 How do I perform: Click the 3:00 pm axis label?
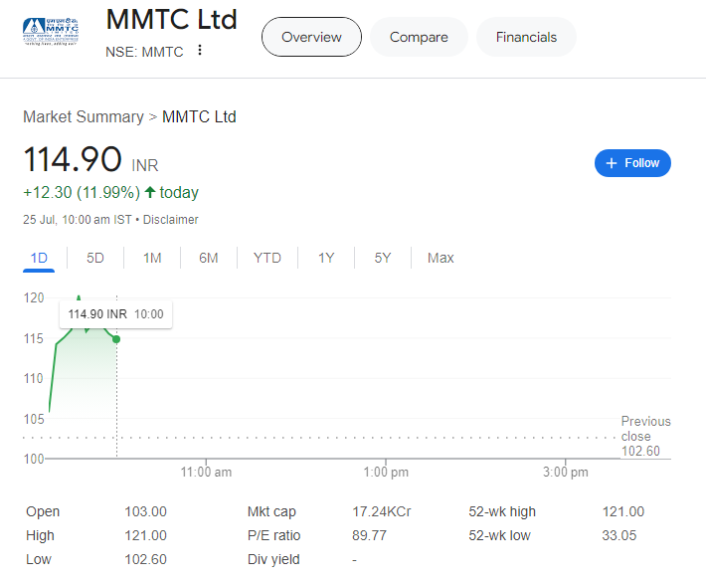click(x=566, y=473)
